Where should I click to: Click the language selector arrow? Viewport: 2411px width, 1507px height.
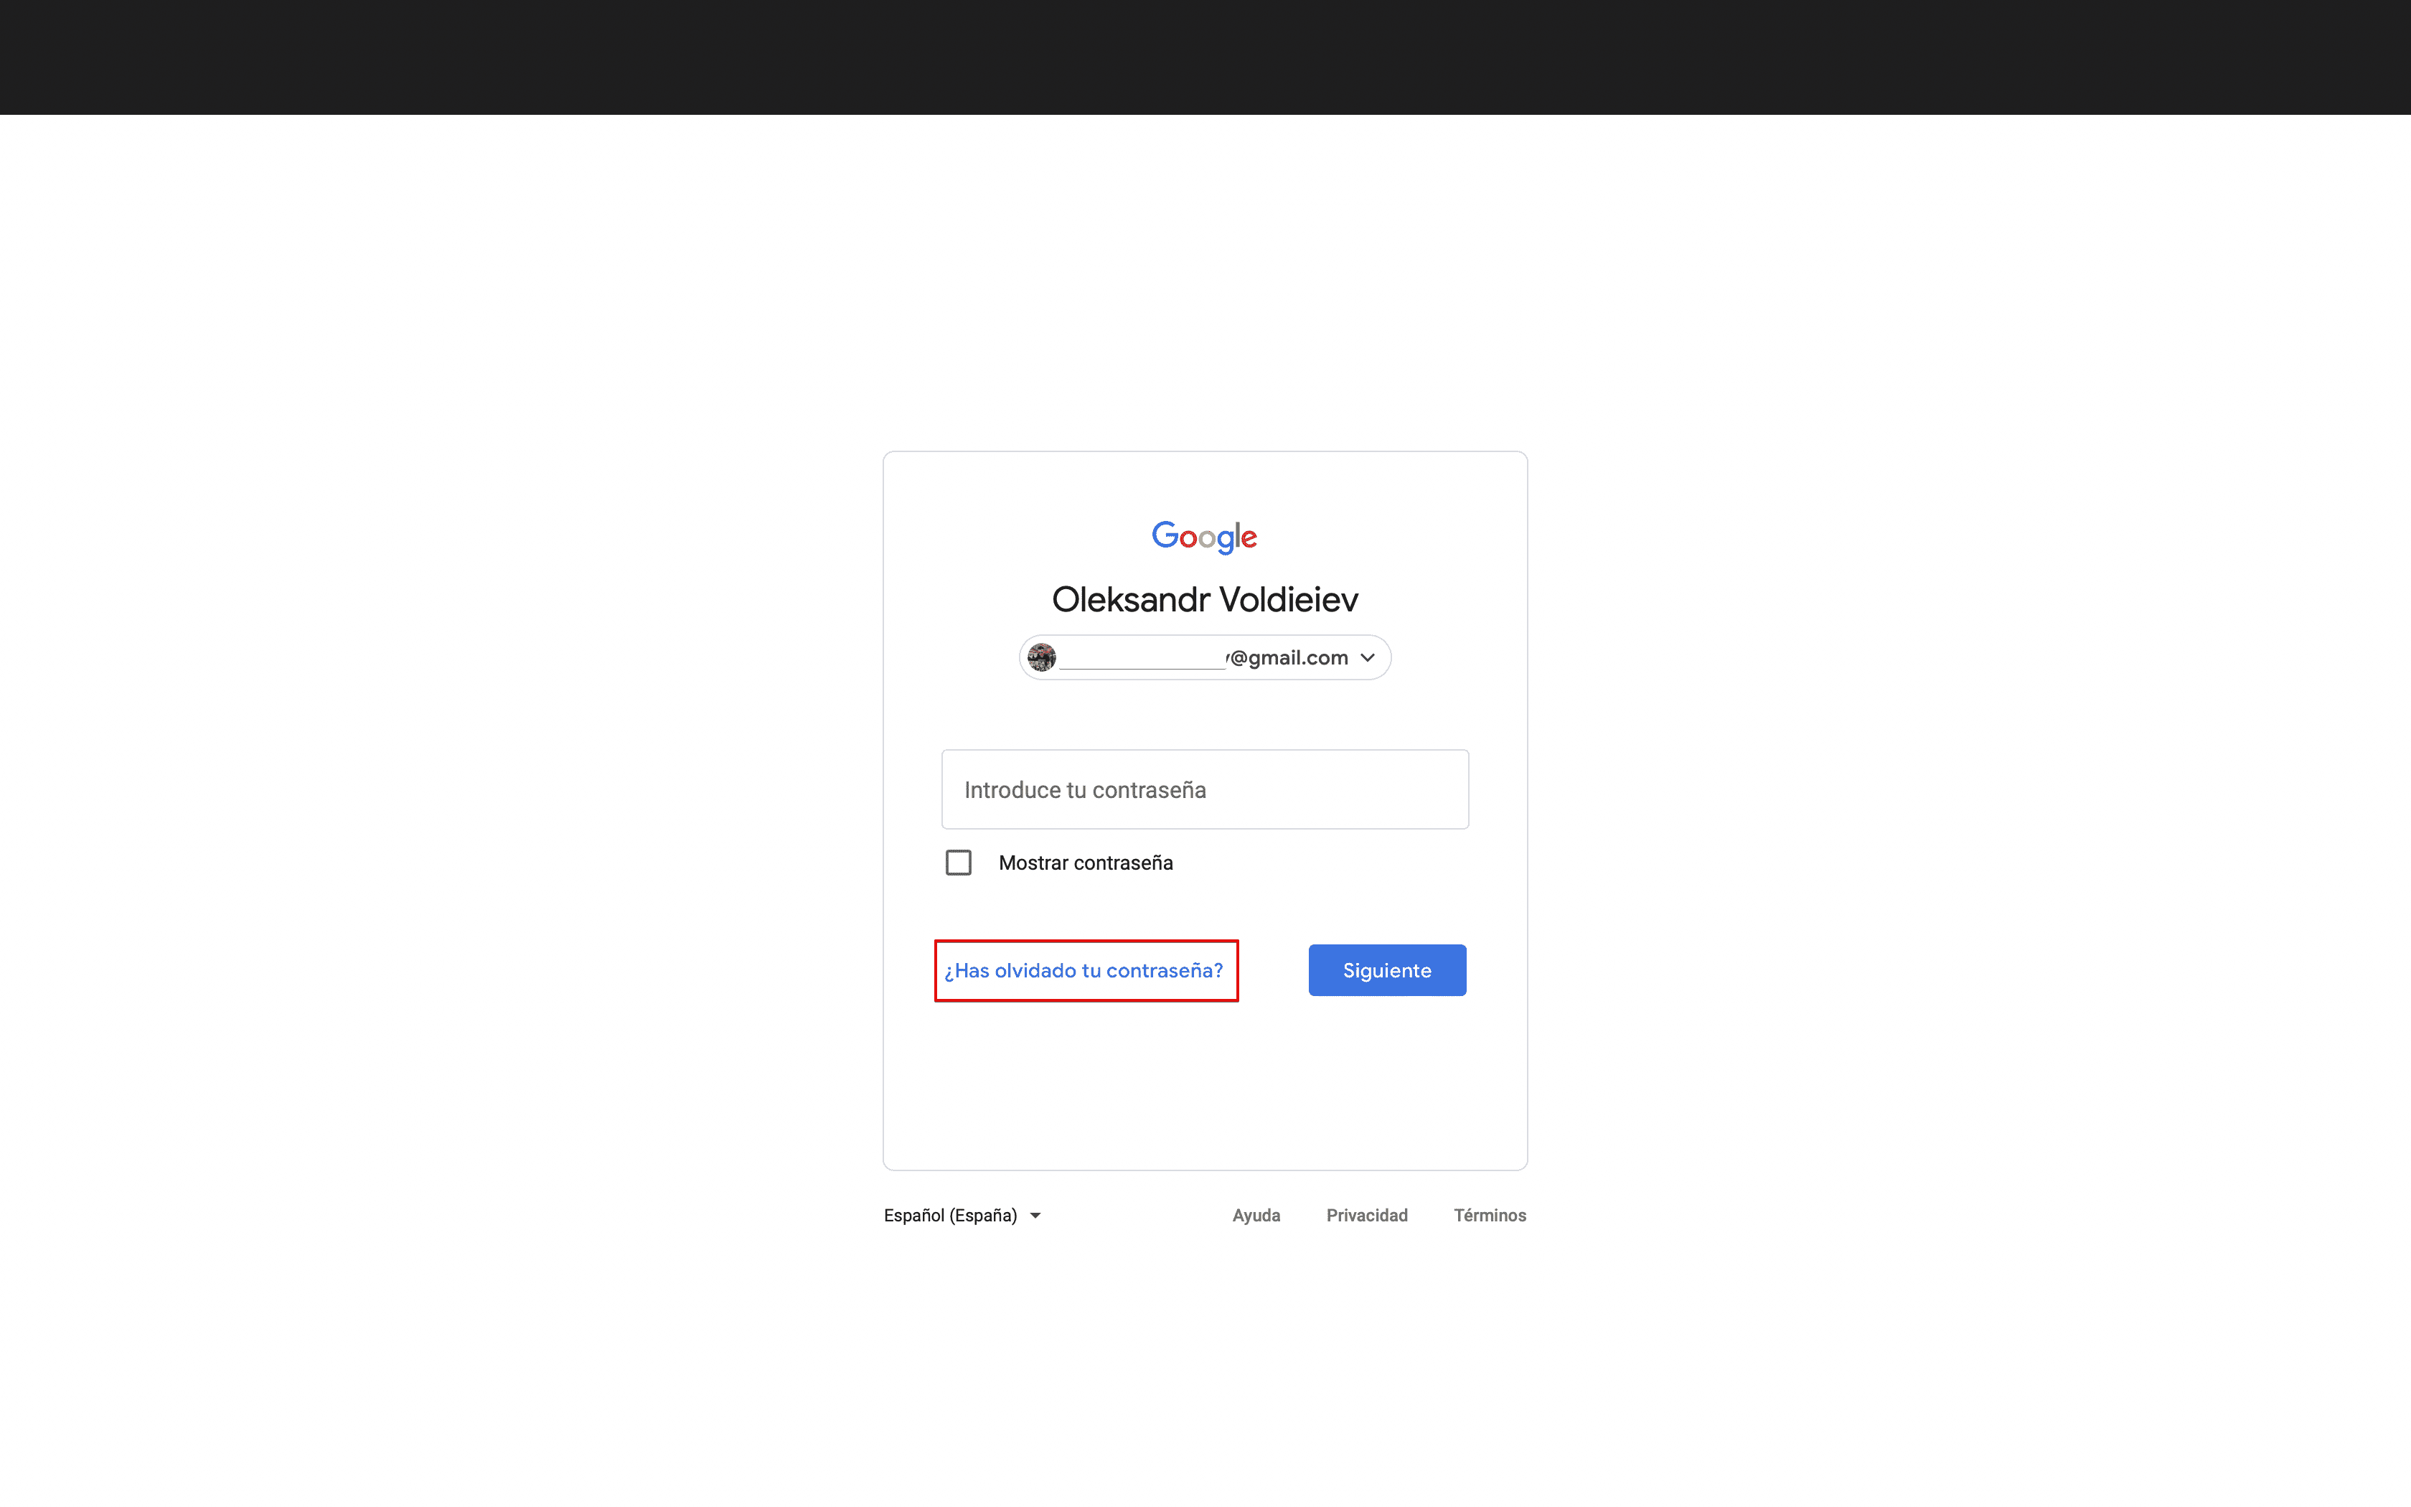tap(1036, 1215)
